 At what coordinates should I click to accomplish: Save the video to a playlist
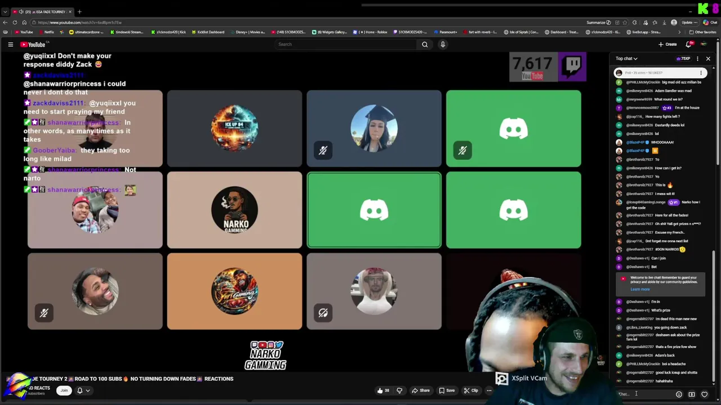447,390
